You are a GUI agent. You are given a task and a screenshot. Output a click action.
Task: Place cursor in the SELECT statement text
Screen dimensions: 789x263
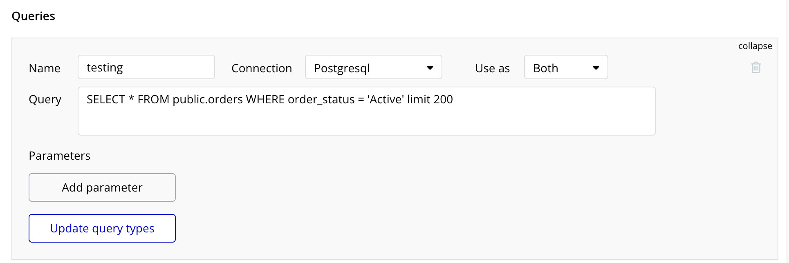click(x=269, y=100)
